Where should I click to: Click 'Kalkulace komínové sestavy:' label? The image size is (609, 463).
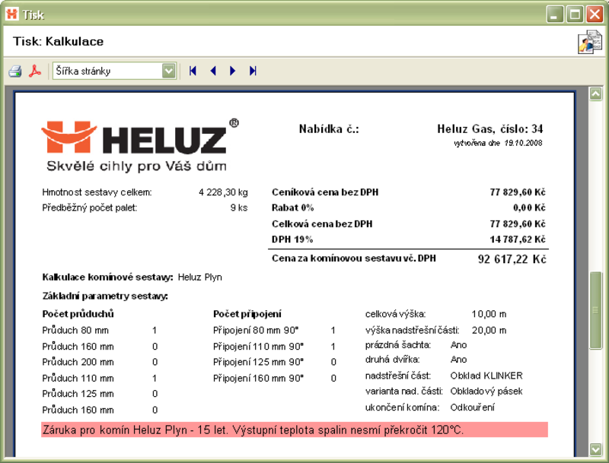point(107,277)
